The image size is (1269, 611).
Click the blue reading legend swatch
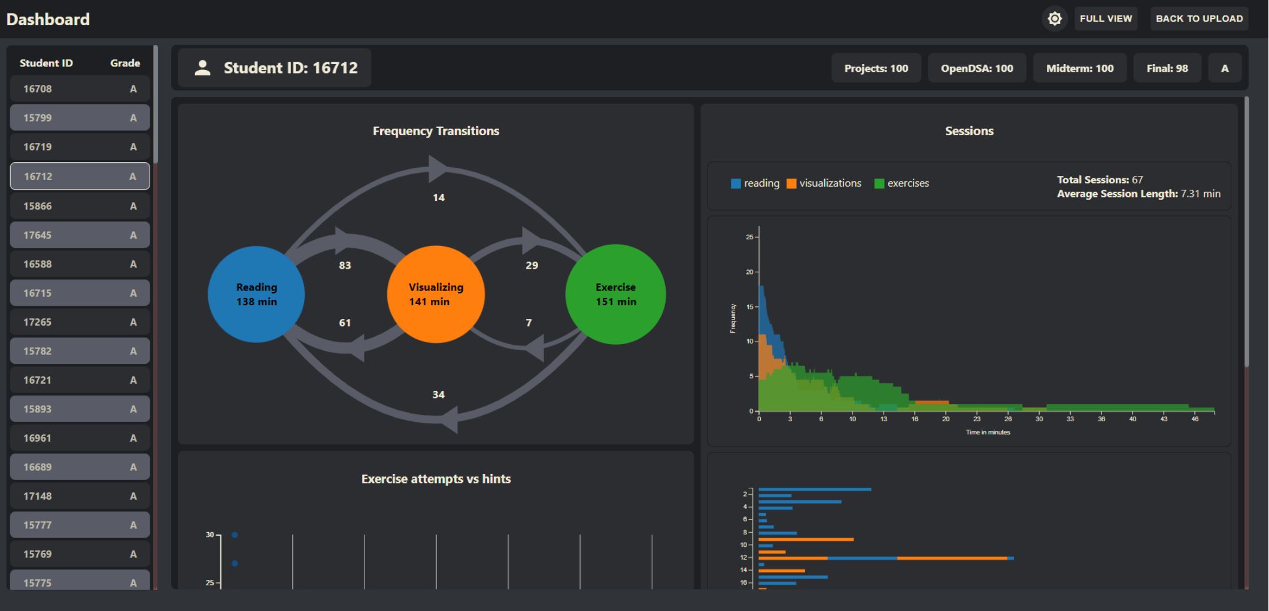[736, 184]
